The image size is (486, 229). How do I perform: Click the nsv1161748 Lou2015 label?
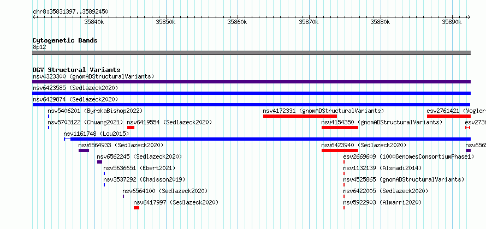point(96,134)
